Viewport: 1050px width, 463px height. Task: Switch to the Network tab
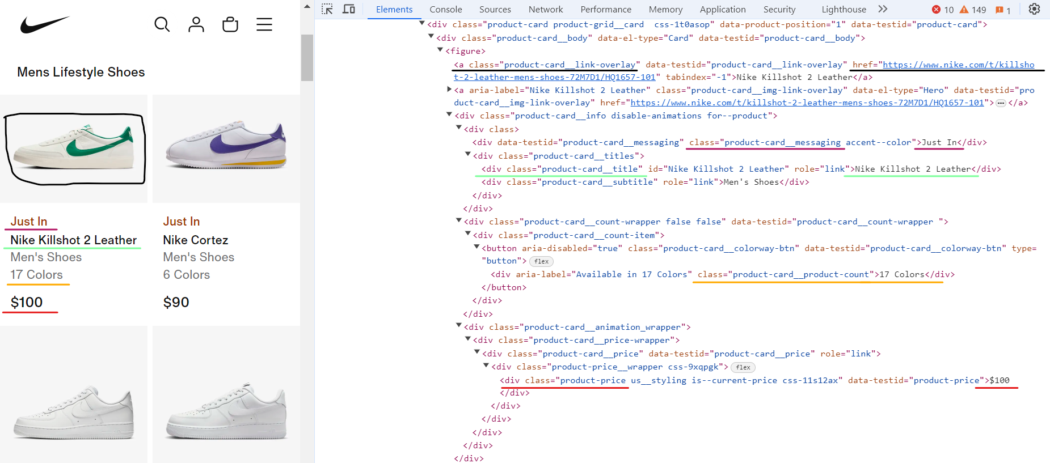pos(546,10)
